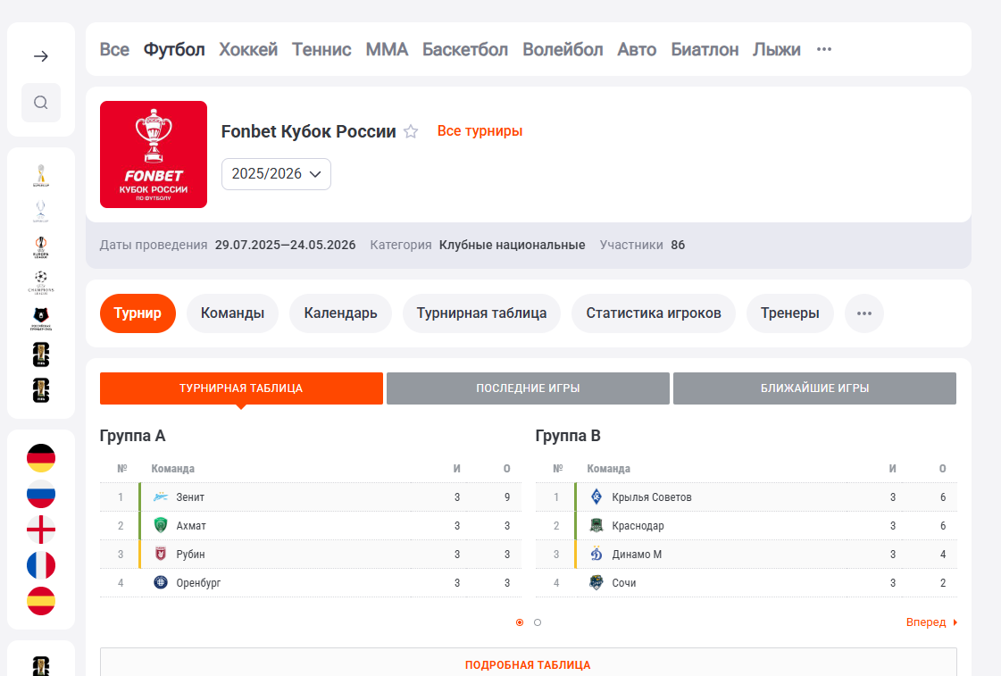Select the second carousel page dot

(538, 622)
